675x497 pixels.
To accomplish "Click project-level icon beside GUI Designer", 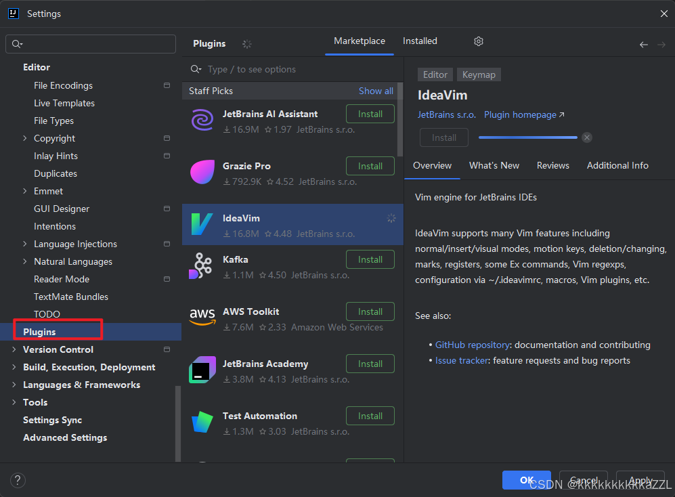I will [167, 209].
